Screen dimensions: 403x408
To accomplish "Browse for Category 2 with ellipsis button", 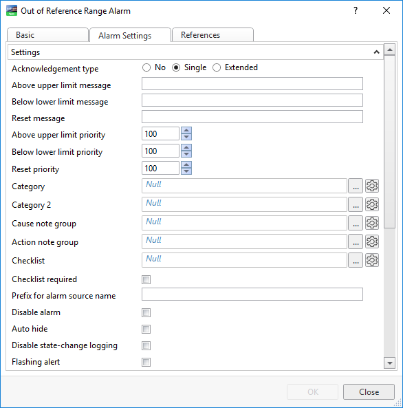I will click(356, 204).
